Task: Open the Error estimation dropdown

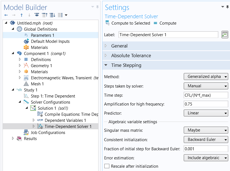Action: coord(206,158)
